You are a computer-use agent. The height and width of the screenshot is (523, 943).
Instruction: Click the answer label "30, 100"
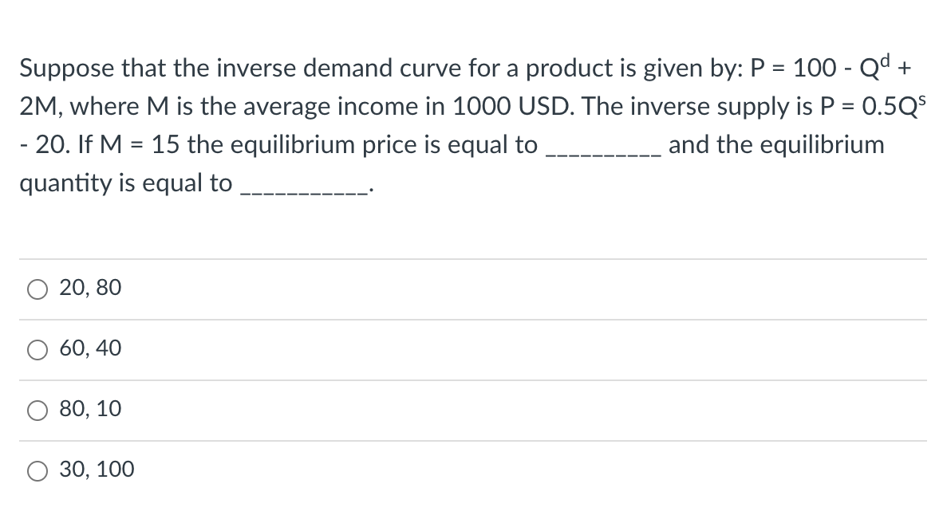[x=95, y=470]
